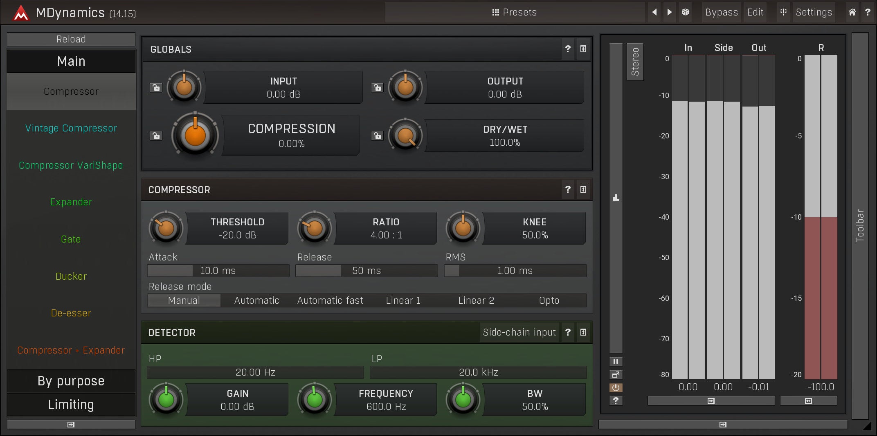
Task: Toggle the lock beside Dry/Wet knob
Action: tap(377, 136)
